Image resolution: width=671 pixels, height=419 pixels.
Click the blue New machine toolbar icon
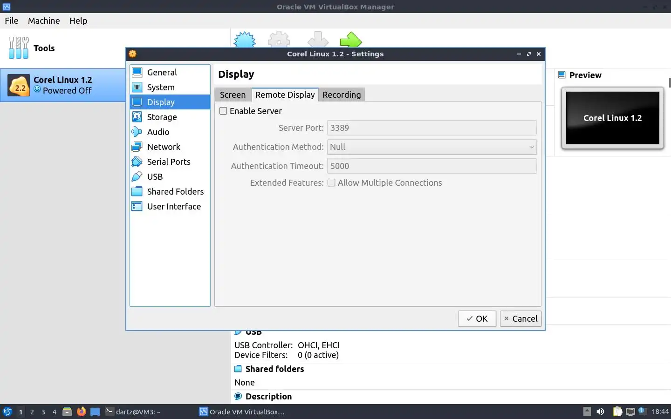(x=245, y=40)
